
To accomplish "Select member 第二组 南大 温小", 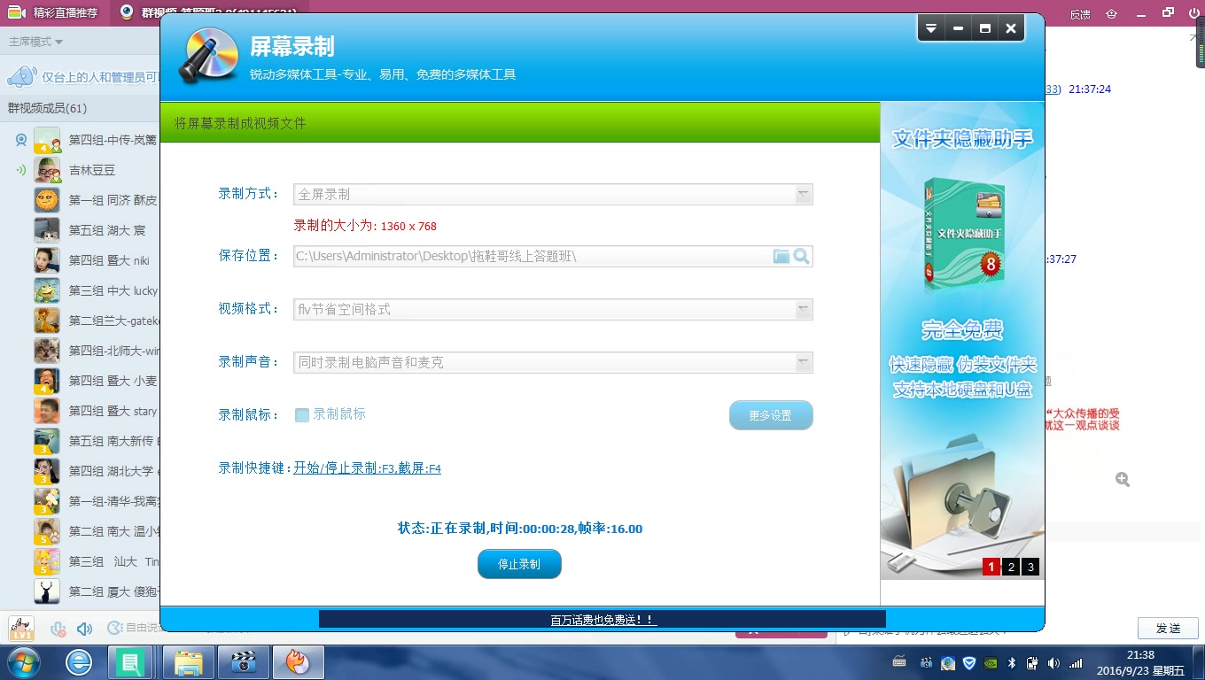I will (80, 531).
